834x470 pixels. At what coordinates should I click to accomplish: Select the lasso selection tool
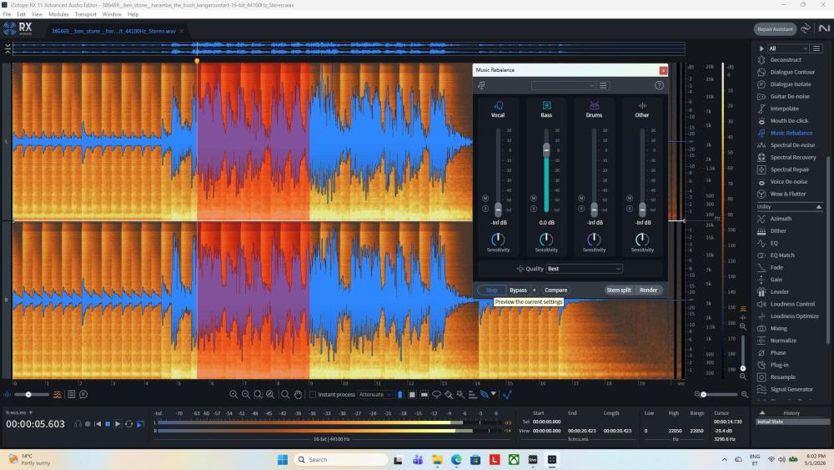click(436, 394)
